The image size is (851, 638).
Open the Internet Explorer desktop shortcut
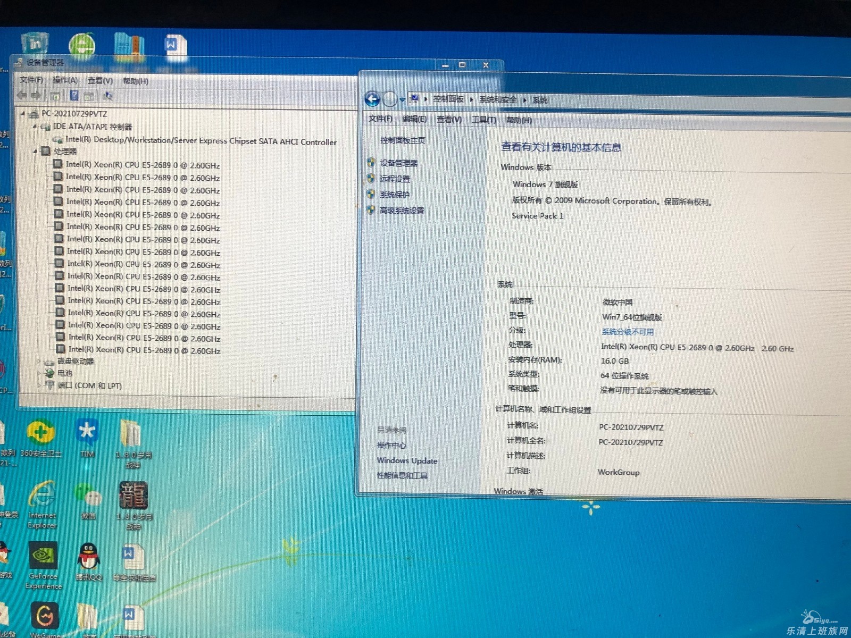42,504
